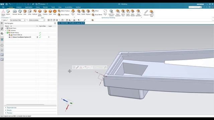Viewport: 214px width, 120px height.
Task: Toggle visibility of first Model History body
Action: point(10,35)
